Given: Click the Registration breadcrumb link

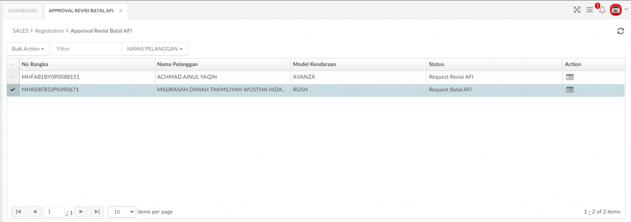Looking at the screenshot, I should [x=49, y=31].
